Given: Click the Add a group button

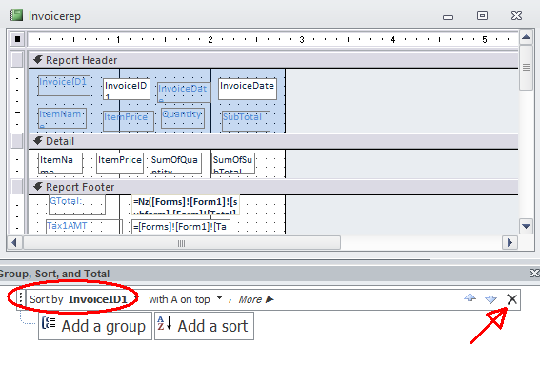Looking at the screenshot, I should (95, 326).
